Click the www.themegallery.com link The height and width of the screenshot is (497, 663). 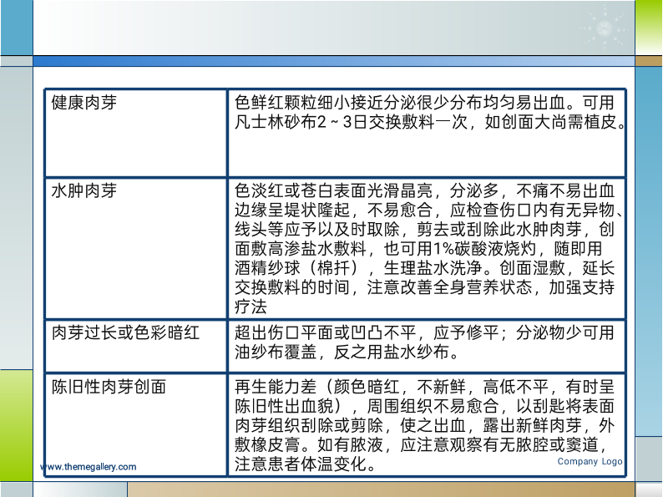pyautogui.click(x=88, y=467)
